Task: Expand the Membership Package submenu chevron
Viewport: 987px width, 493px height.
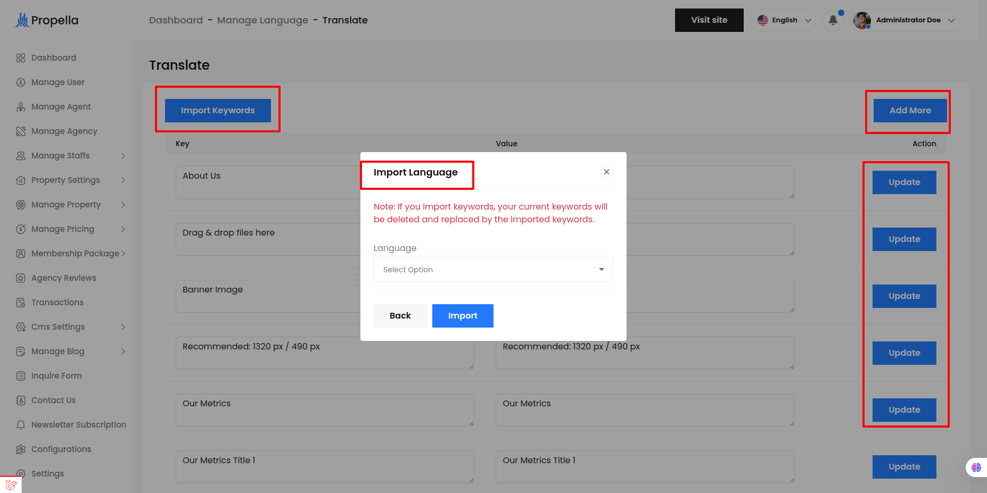Action: (123, 254)
